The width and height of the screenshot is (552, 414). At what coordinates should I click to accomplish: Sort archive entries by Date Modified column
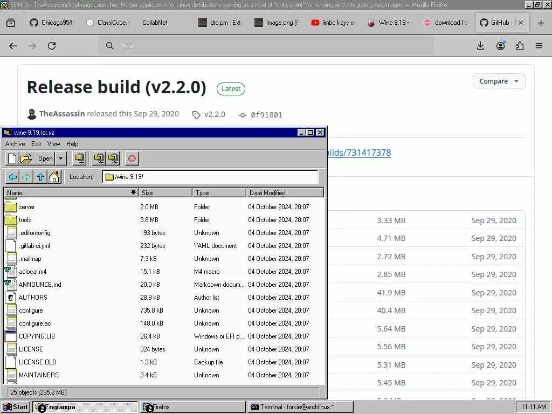coord(285,192)
